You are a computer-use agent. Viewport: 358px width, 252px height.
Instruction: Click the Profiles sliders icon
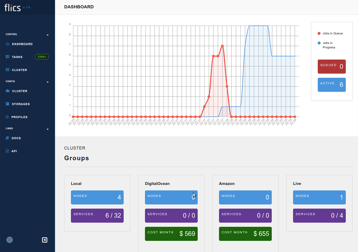[8, 117]
